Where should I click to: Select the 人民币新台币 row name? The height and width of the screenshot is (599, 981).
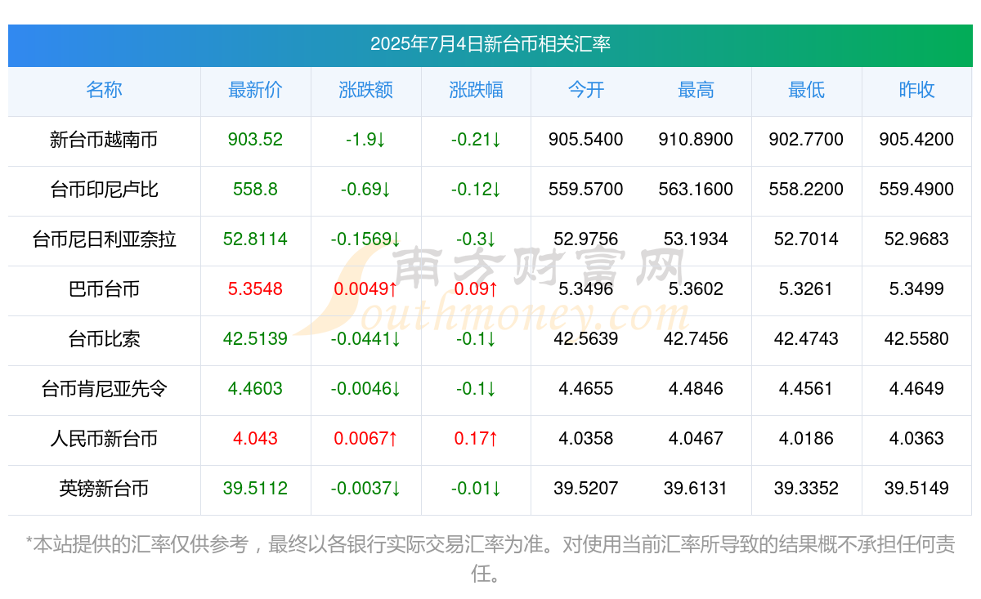104,439
